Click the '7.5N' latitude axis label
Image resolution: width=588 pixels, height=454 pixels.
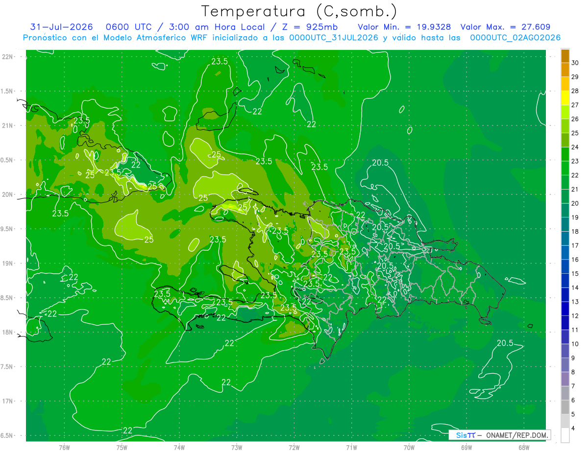[7, 367]
